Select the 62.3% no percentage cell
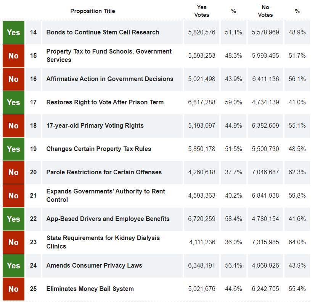This screenshot has height=302, width=315. tap(297, 172)
